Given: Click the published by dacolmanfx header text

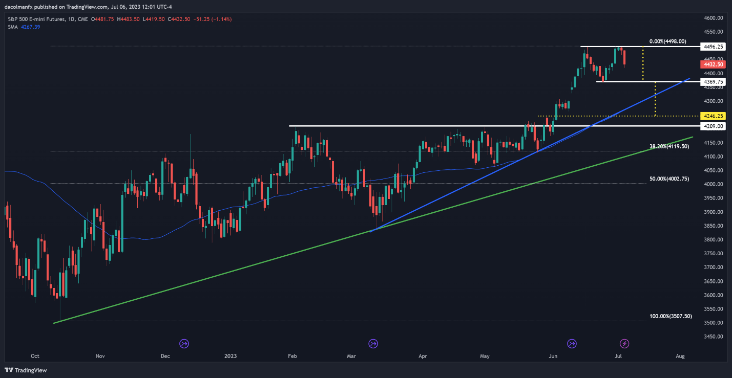Looking at the screenshot, I should [87, 7].
